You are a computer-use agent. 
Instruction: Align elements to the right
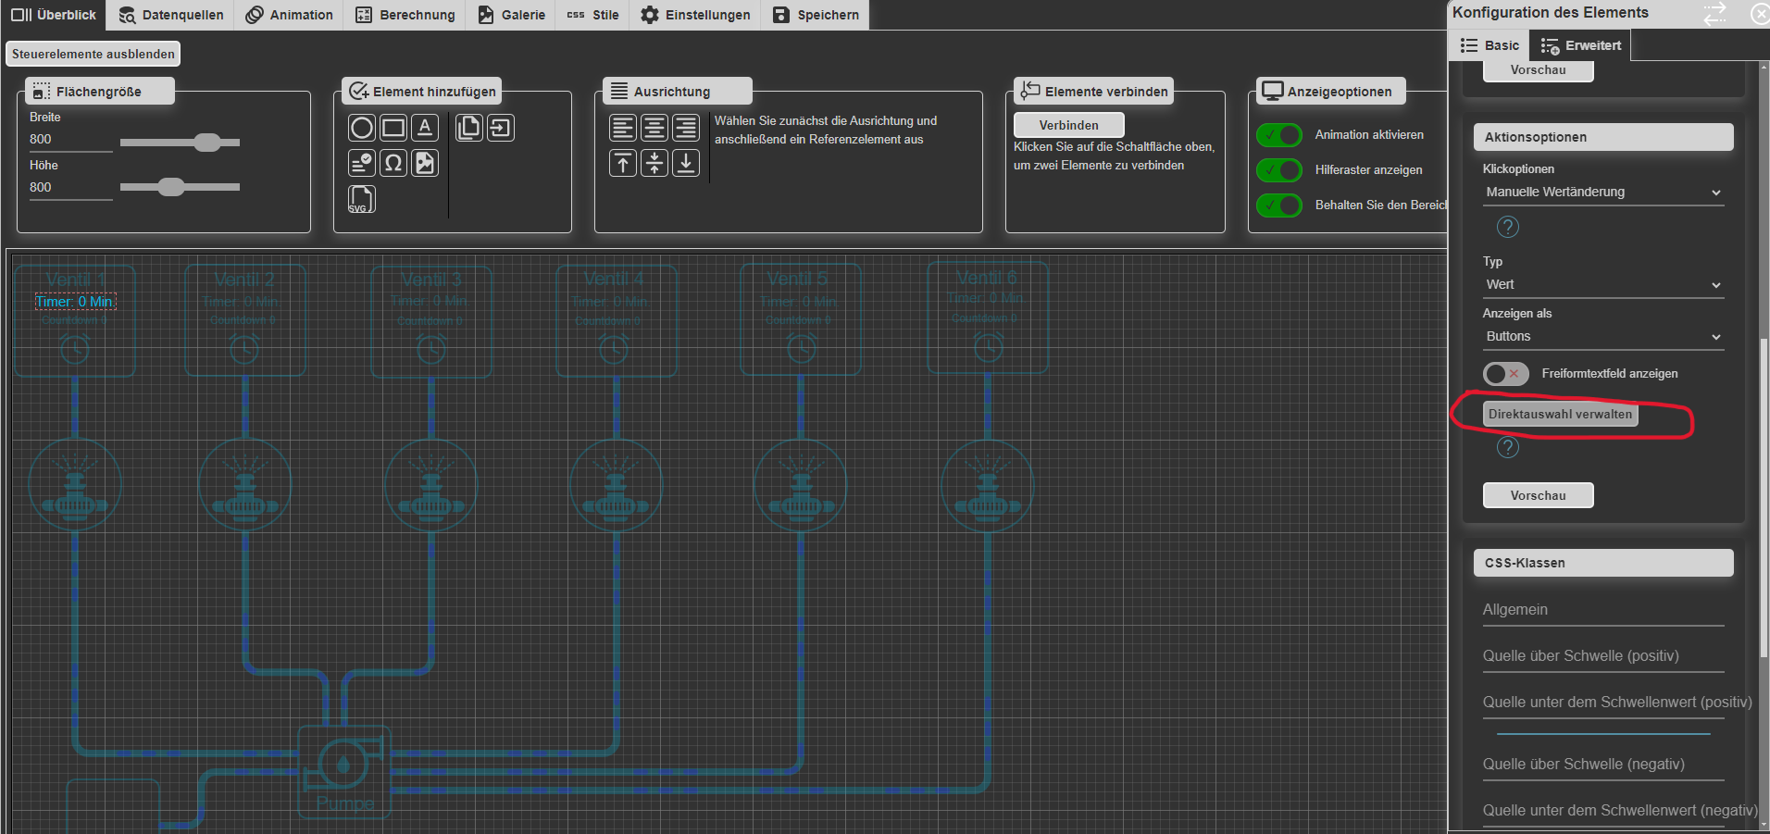[x=686, y=128]
